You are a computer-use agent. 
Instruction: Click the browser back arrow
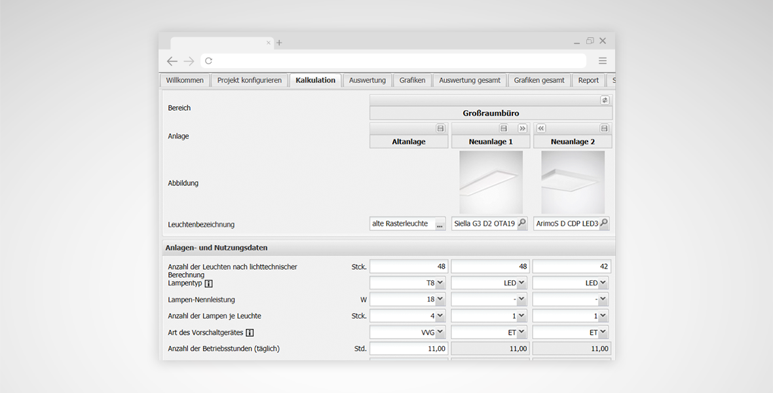172,61
